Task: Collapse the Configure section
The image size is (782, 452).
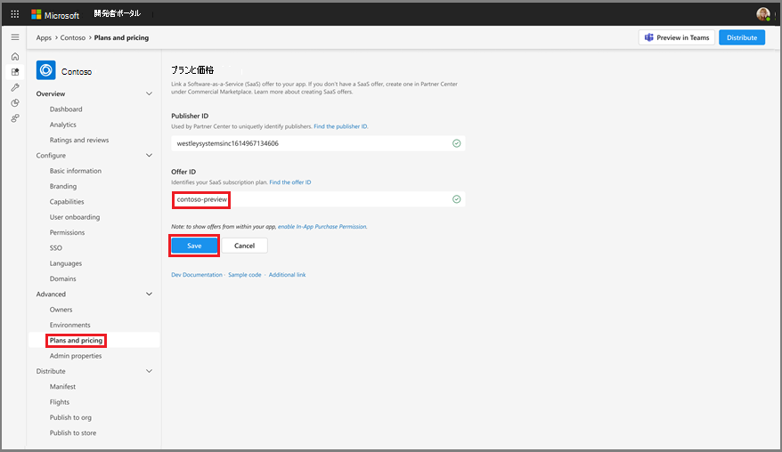Action: (149, 156)
